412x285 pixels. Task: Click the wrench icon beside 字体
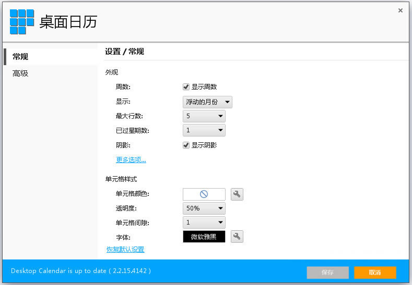tap(237, 237)
